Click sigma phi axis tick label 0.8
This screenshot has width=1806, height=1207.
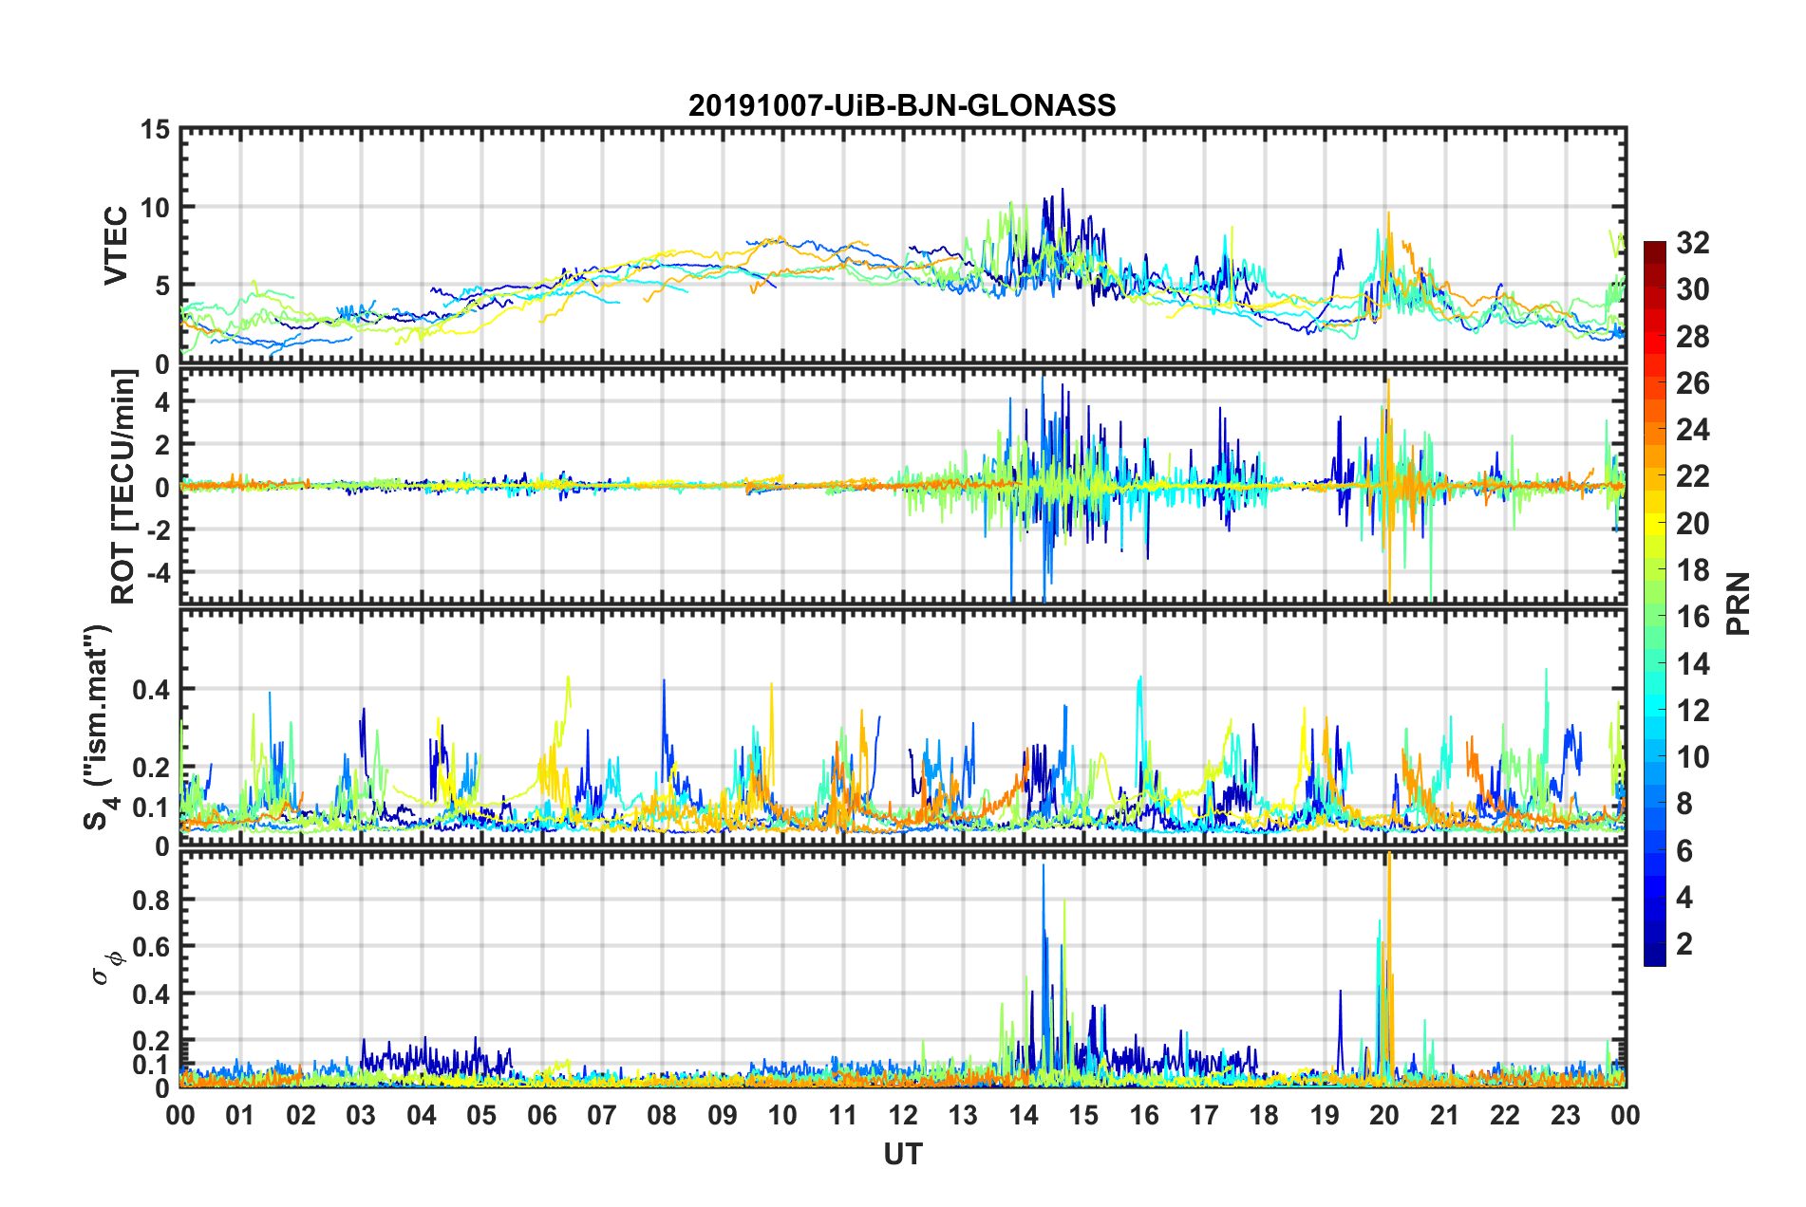coord(150,900)
